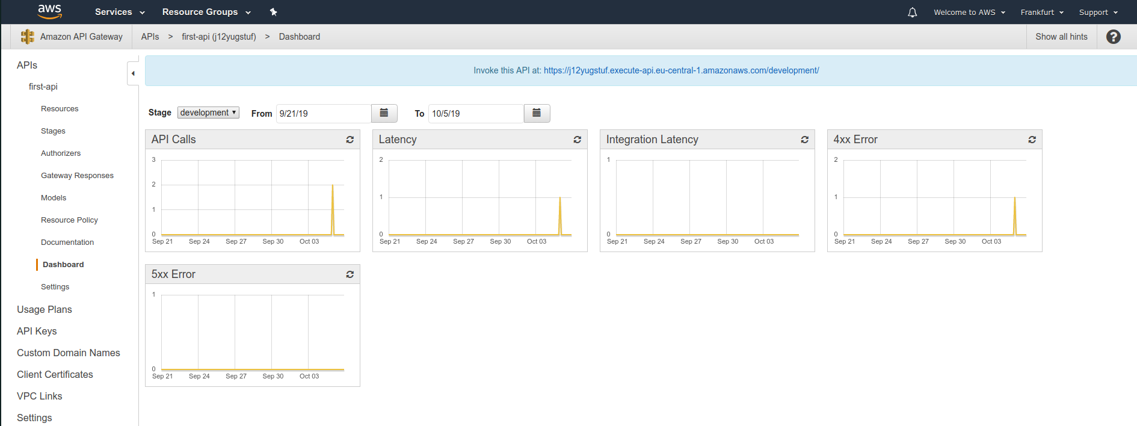This screenshot has height=426, width=1137.
Task: Select Dashboard in the sidebar
Action: pos(63,265)
